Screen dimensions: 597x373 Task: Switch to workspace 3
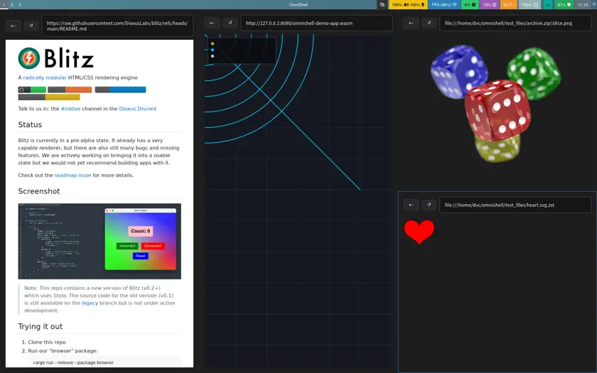(20, 4)
